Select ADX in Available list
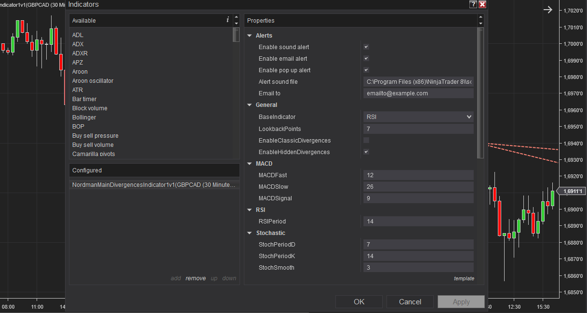 [78, 44]
